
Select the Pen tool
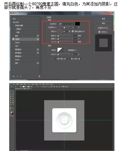coord(11,104)
